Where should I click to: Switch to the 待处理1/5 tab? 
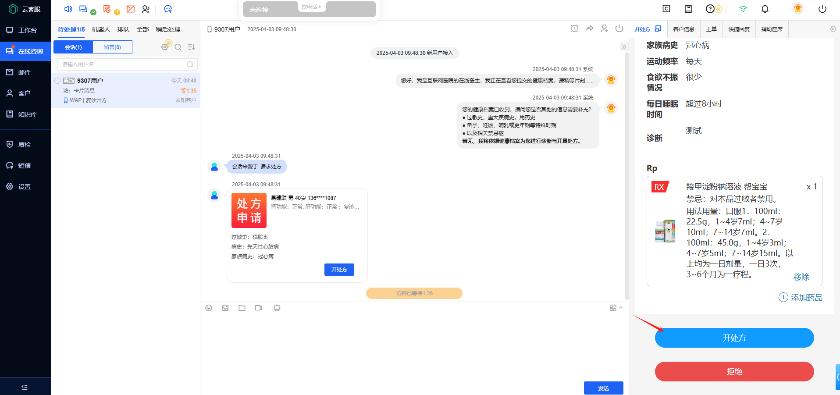click(71, 29)
